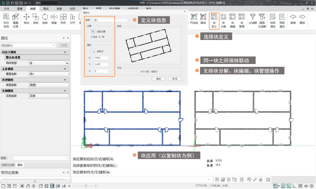Switch to the 建模 ribbon tab
Screen dimensions: 316x189
(20, 9)
